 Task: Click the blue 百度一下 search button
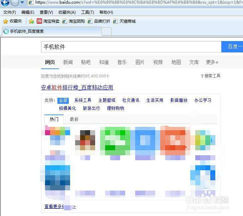pos(232,47)
